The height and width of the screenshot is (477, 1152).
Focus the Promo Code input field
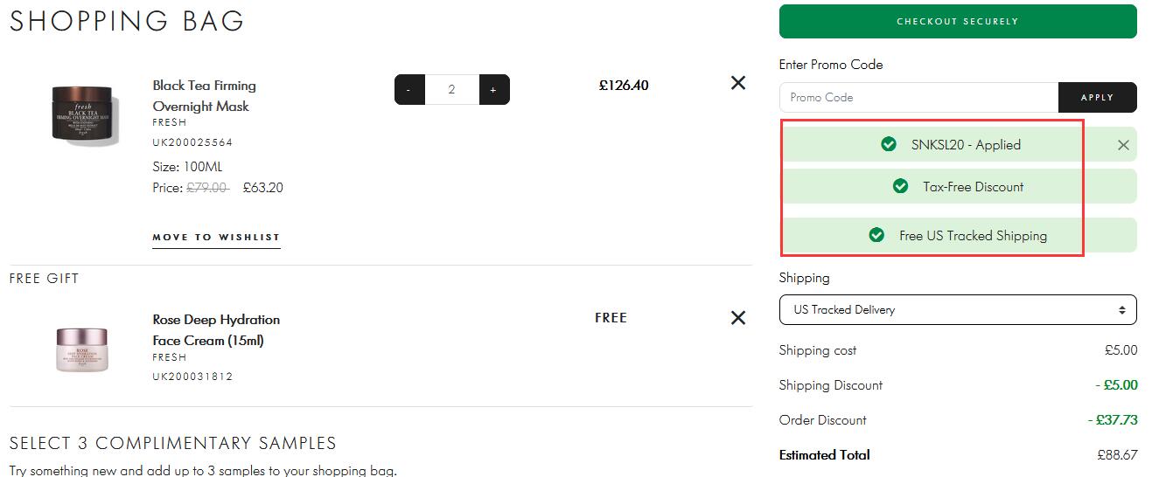click(918, 98)
